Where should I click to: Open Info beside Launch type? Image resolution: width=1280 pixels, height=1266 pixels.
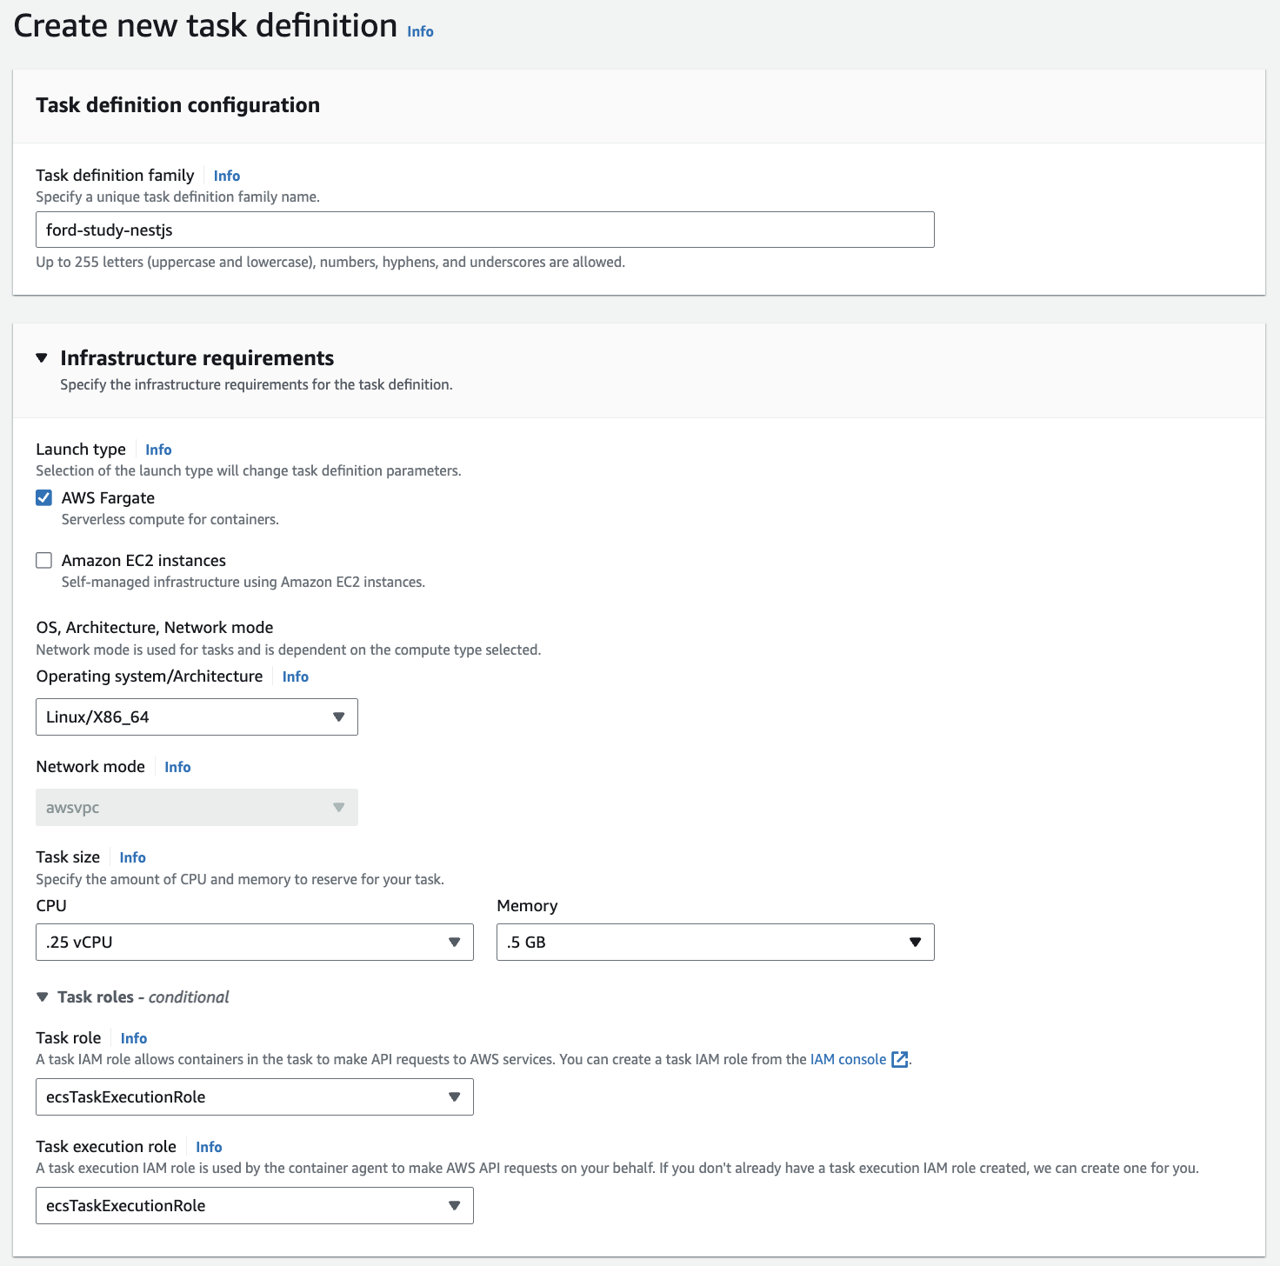pos(158,450)
